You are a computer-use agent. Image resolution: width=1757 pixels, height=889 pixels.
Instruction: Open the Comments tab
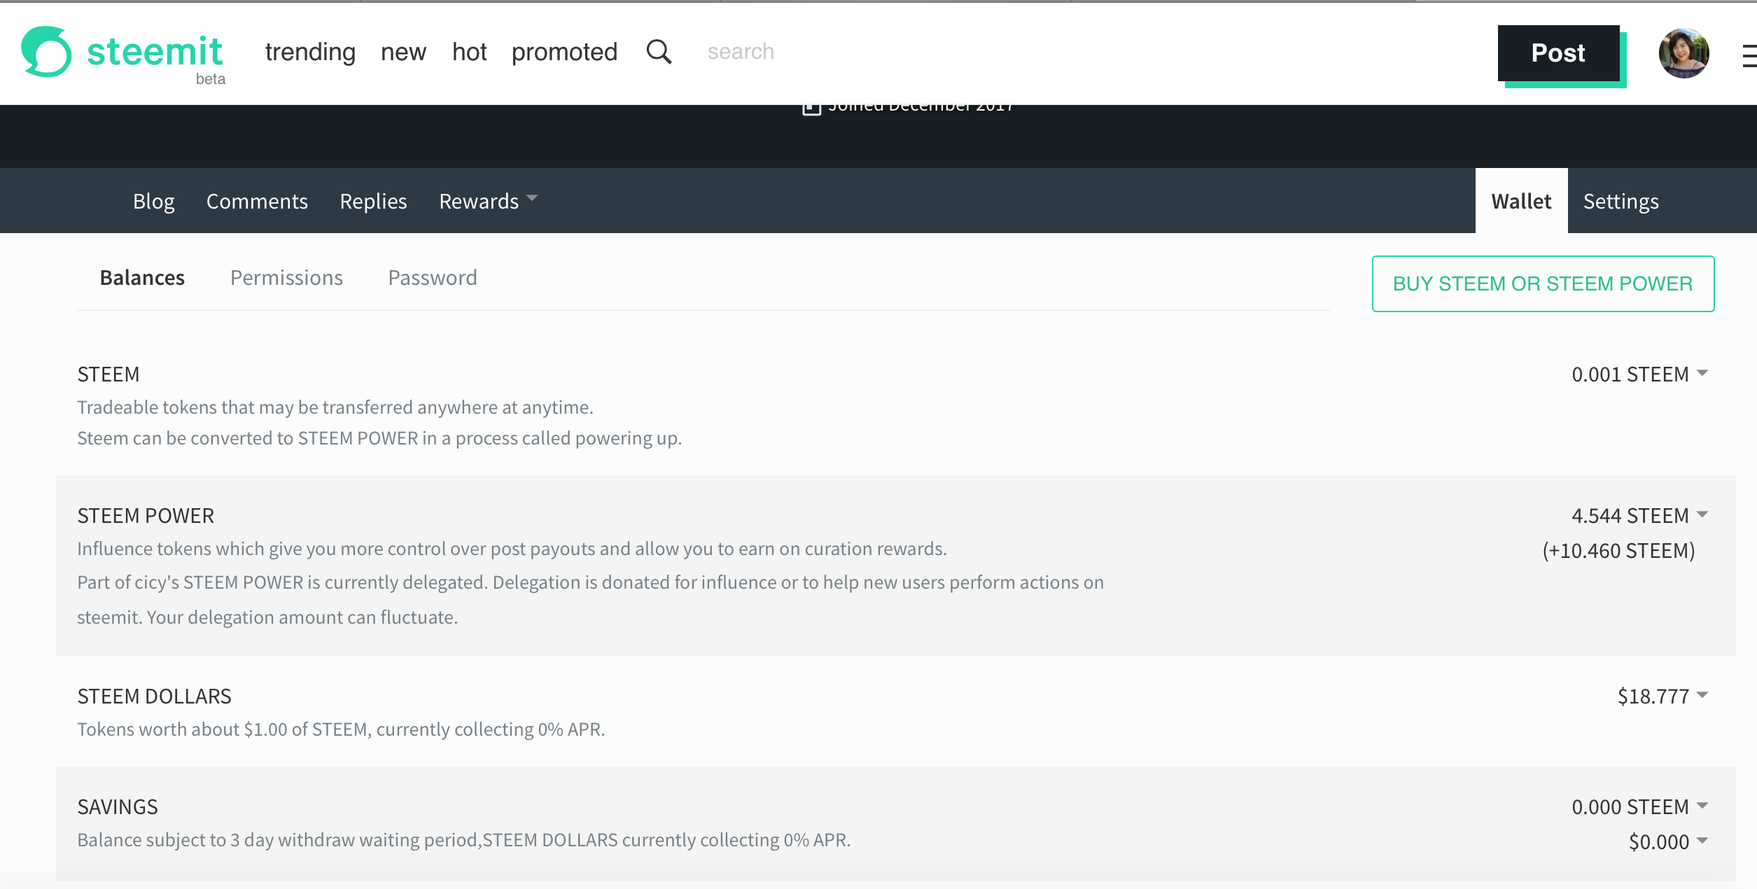click(x=257, y=202)
